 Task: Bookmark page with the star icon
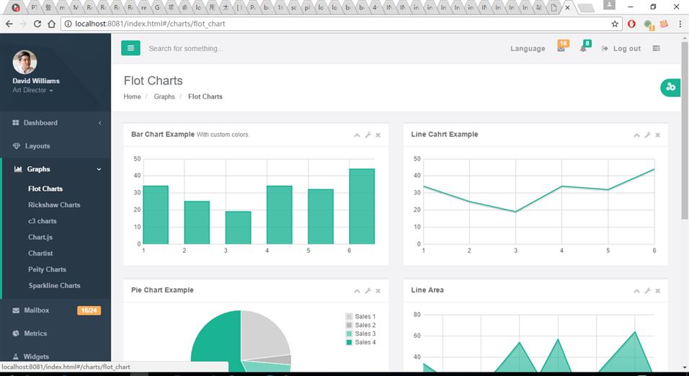[x=615, y=24]
